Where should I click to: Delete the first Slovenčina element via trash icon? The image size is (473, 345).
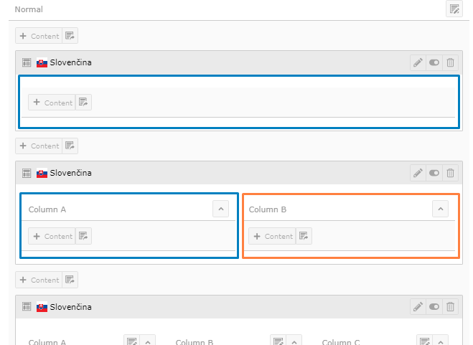pyautogui.click(x=450, y=62)
